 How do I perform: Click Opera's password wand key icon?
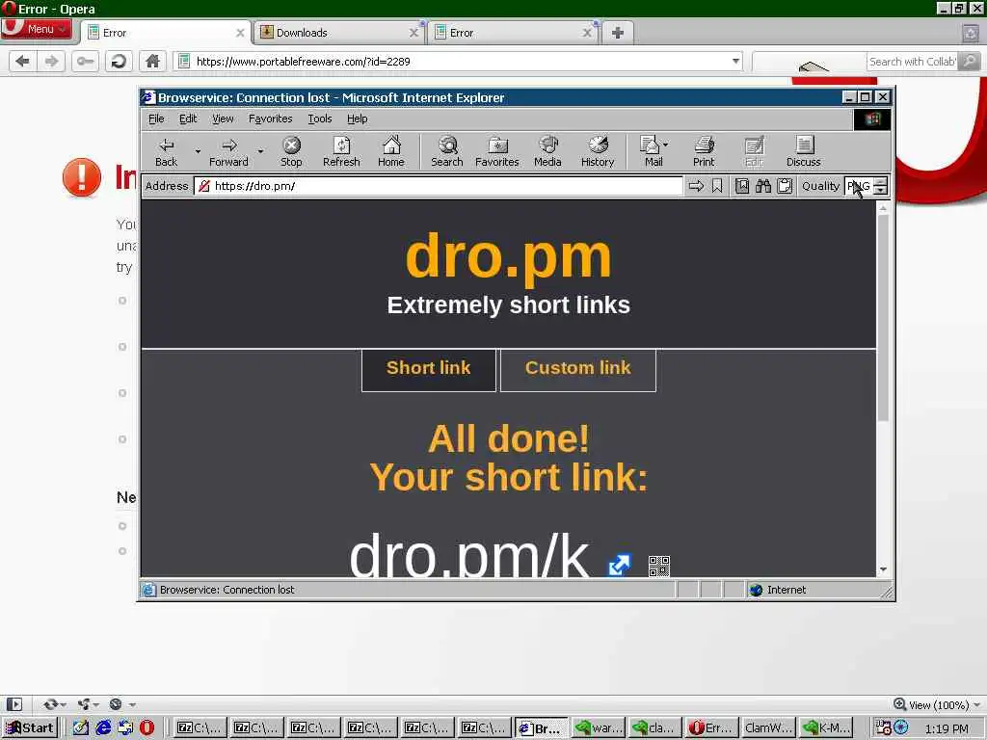point(85,61)
